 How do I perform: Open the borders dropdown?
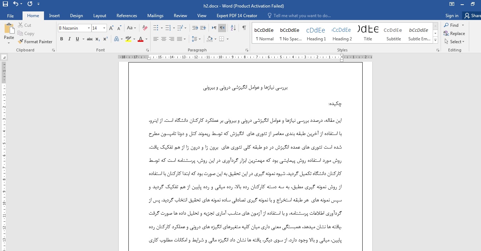(227, 39)
